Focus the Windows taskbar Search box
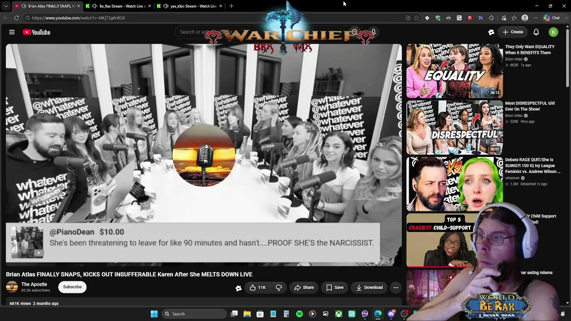This screenshot has width=571, height=321. [x=194, y=314]
